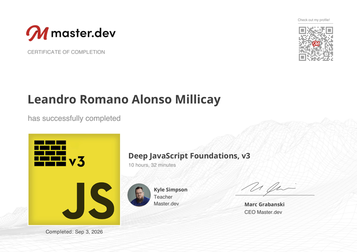Click the 'CERTIFICATE OF COMPLETION' heading
The image size is (357, 252).
(x=66, y=52)
